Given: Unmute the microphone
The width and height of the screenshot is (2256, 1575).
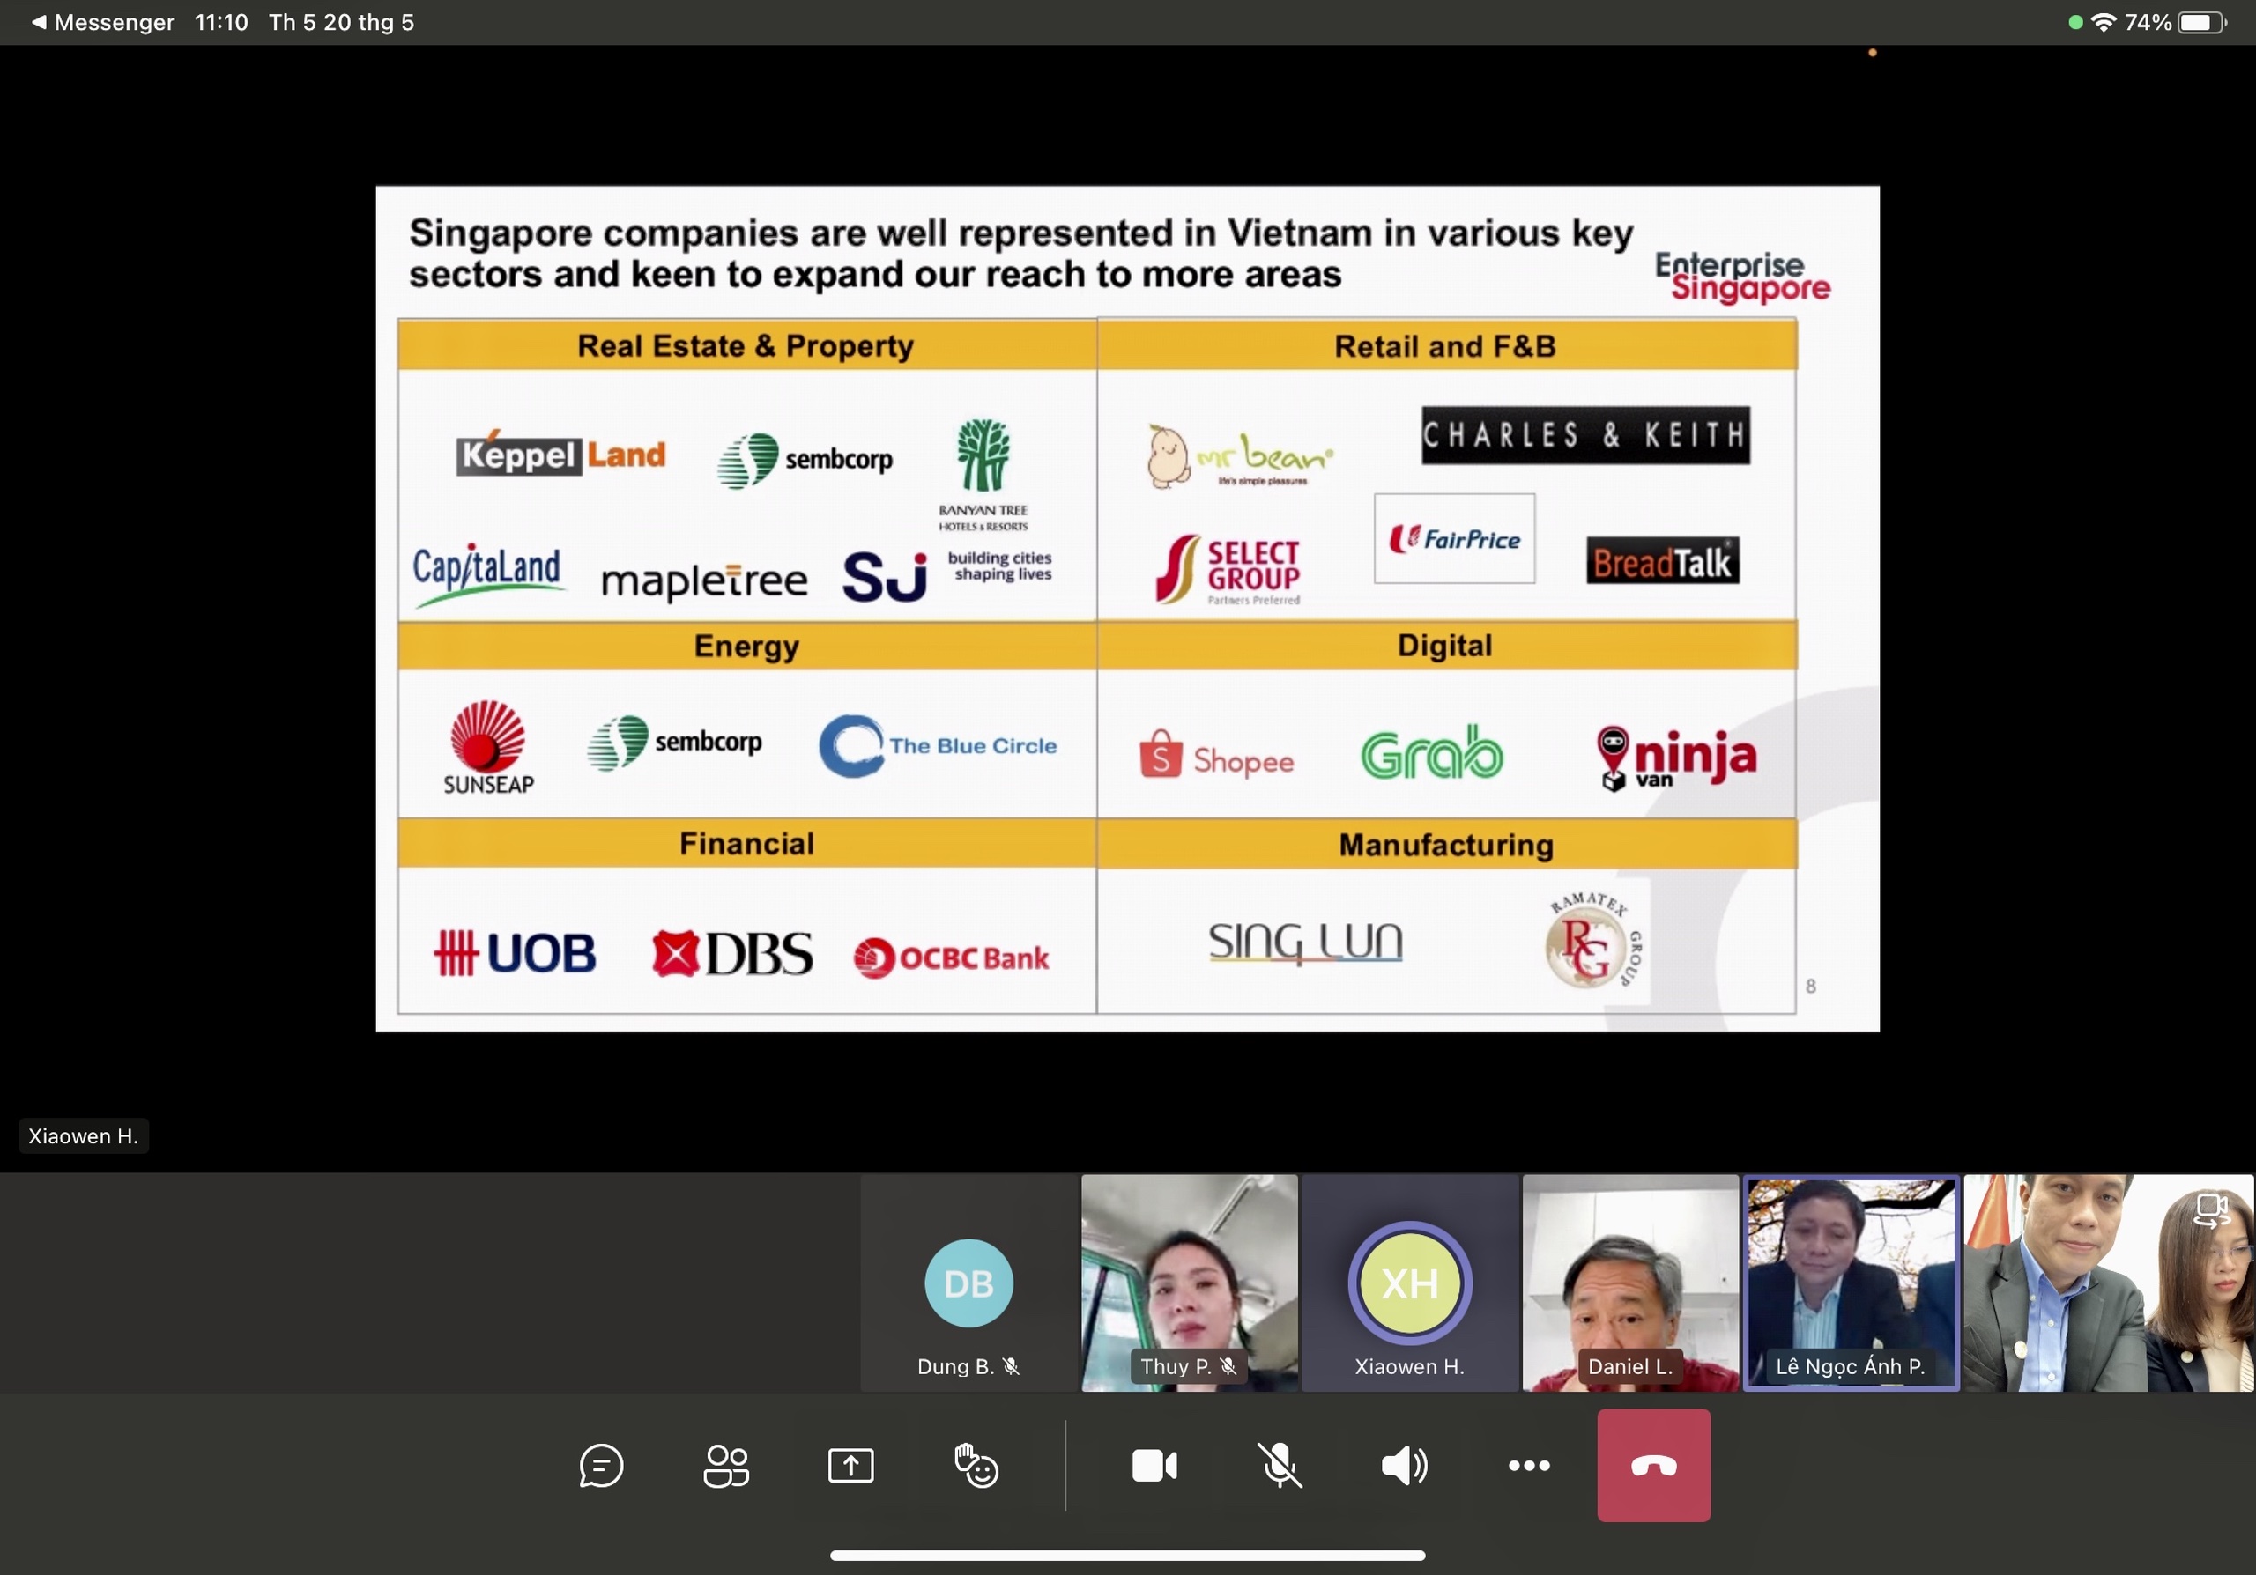Looking at the screenshot, I should 1280,1466.
